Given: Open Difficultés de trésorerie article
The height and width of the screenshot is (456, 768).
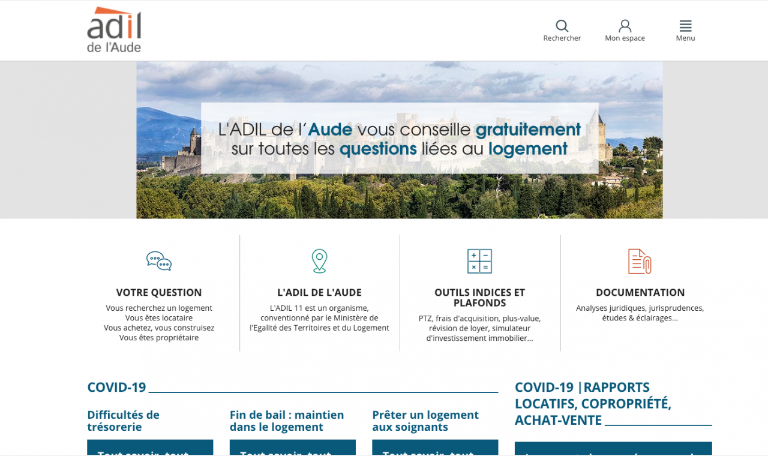Looking at the screenshot, I should 124,421.
